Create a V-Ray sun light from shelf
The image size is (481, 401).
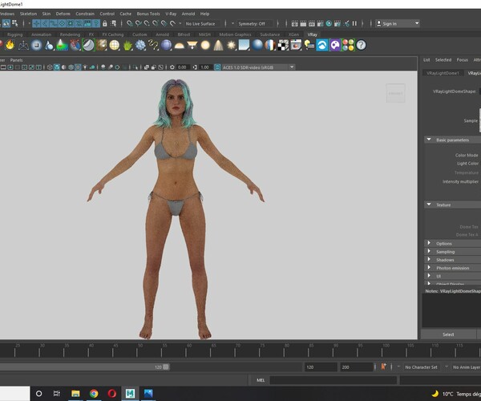(232, 45)
